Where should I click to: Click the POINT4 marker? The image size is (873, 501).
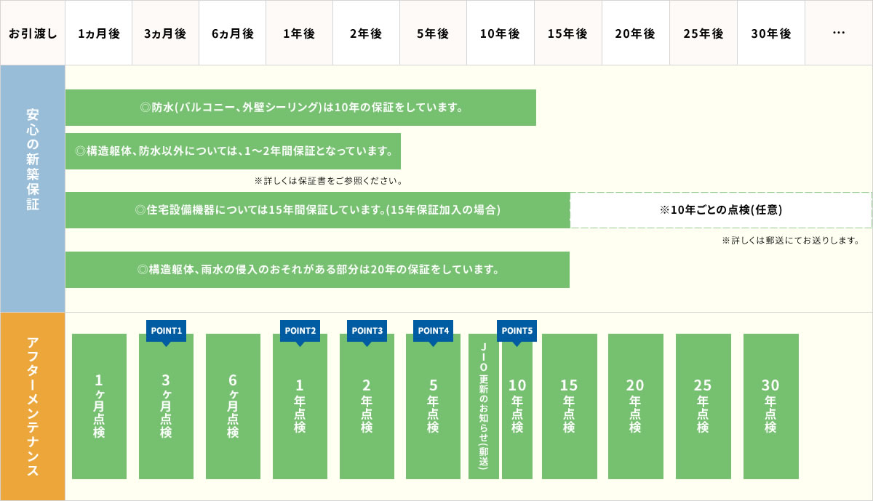click(433, 331)
